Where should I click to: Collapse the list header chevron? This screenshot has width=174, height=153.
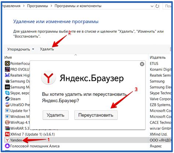pyautogui.click(x=76, y=55)
